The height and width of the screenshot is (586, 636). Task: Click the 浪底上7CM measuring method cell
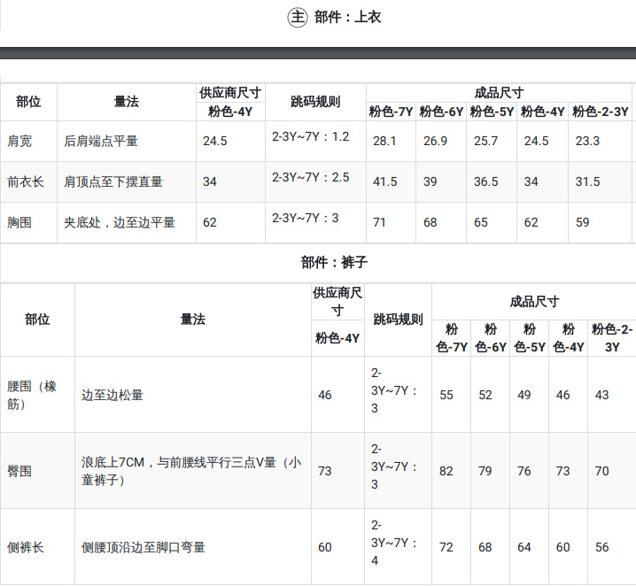[x=191, y=471]
